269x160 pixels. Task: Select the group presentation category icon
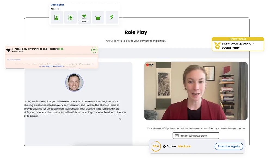coord(70,17)
